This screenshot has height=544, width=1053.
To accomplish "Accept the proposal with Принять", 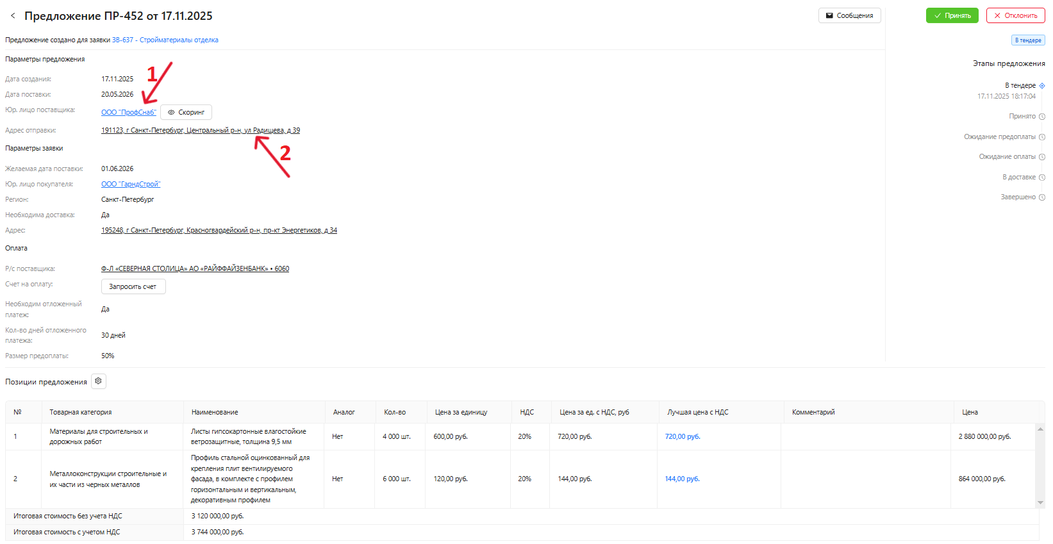I will pyautogui.click(x=952, y=15).
